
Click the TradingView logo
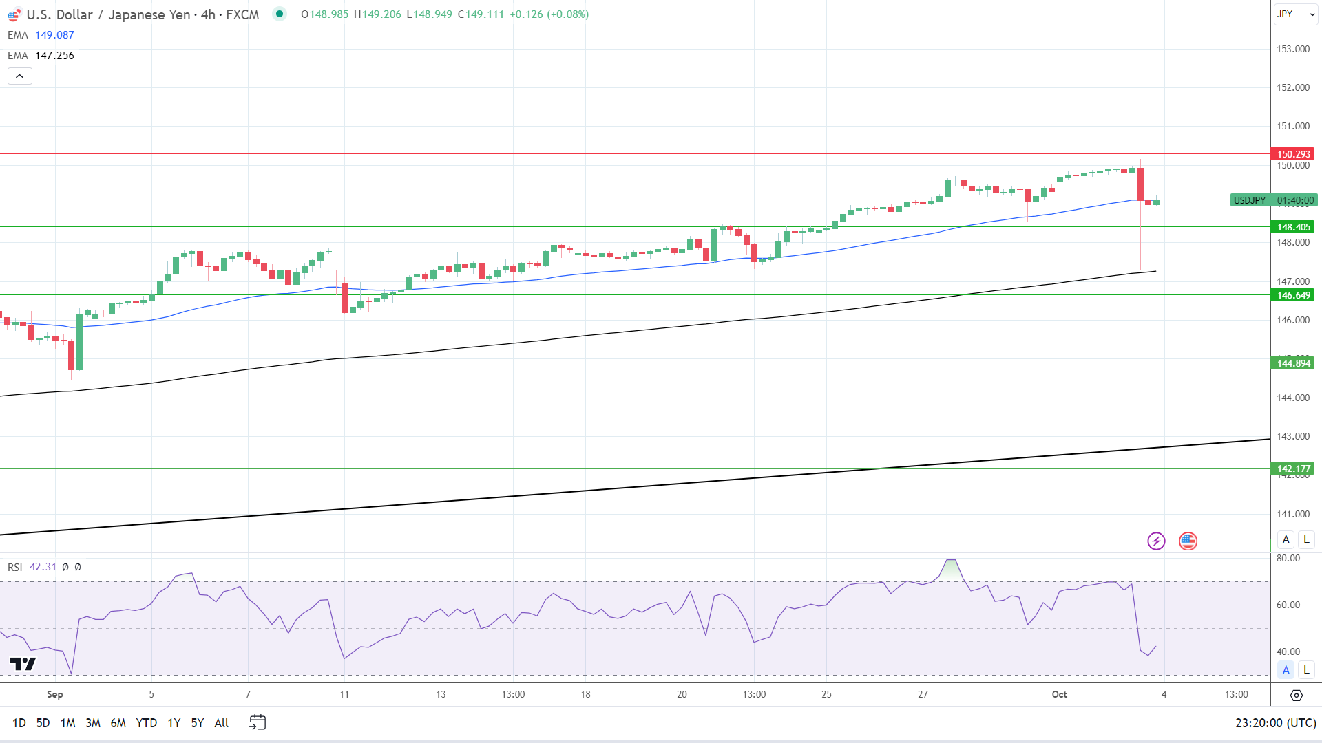[x=23, y=664]
